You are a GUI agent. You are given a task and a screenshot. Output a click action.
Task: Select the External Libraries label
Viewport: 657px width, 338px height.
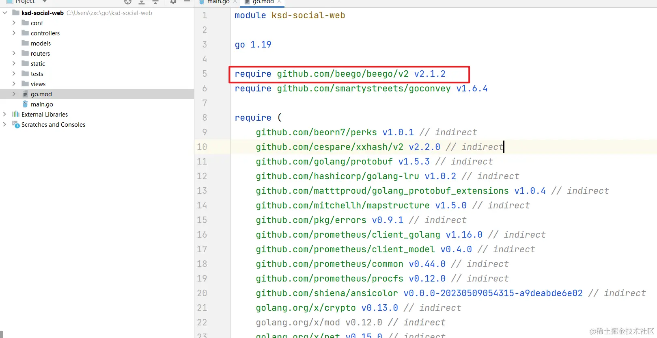click(x=45, y=114)
